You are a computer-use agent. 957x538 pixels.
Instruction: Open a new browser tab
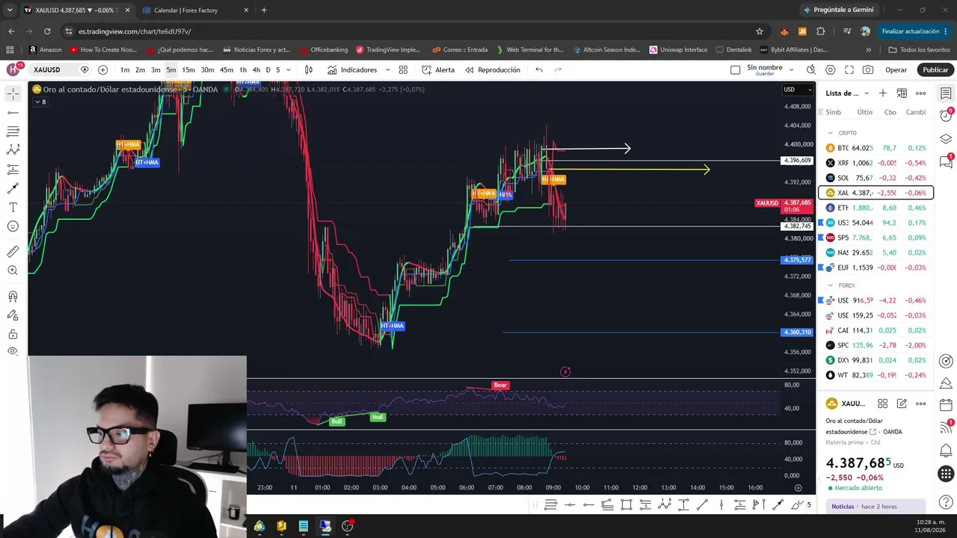pos(264,10)
